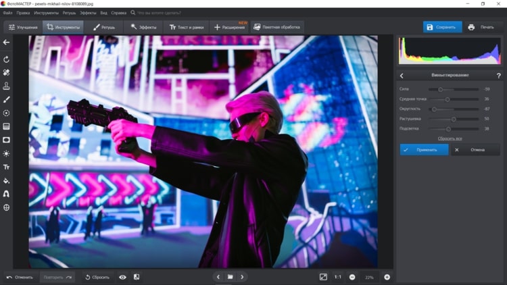Collapse the Виньетирование panel with left chevron
The image size is (507, 285).
(x=402, y=76)
